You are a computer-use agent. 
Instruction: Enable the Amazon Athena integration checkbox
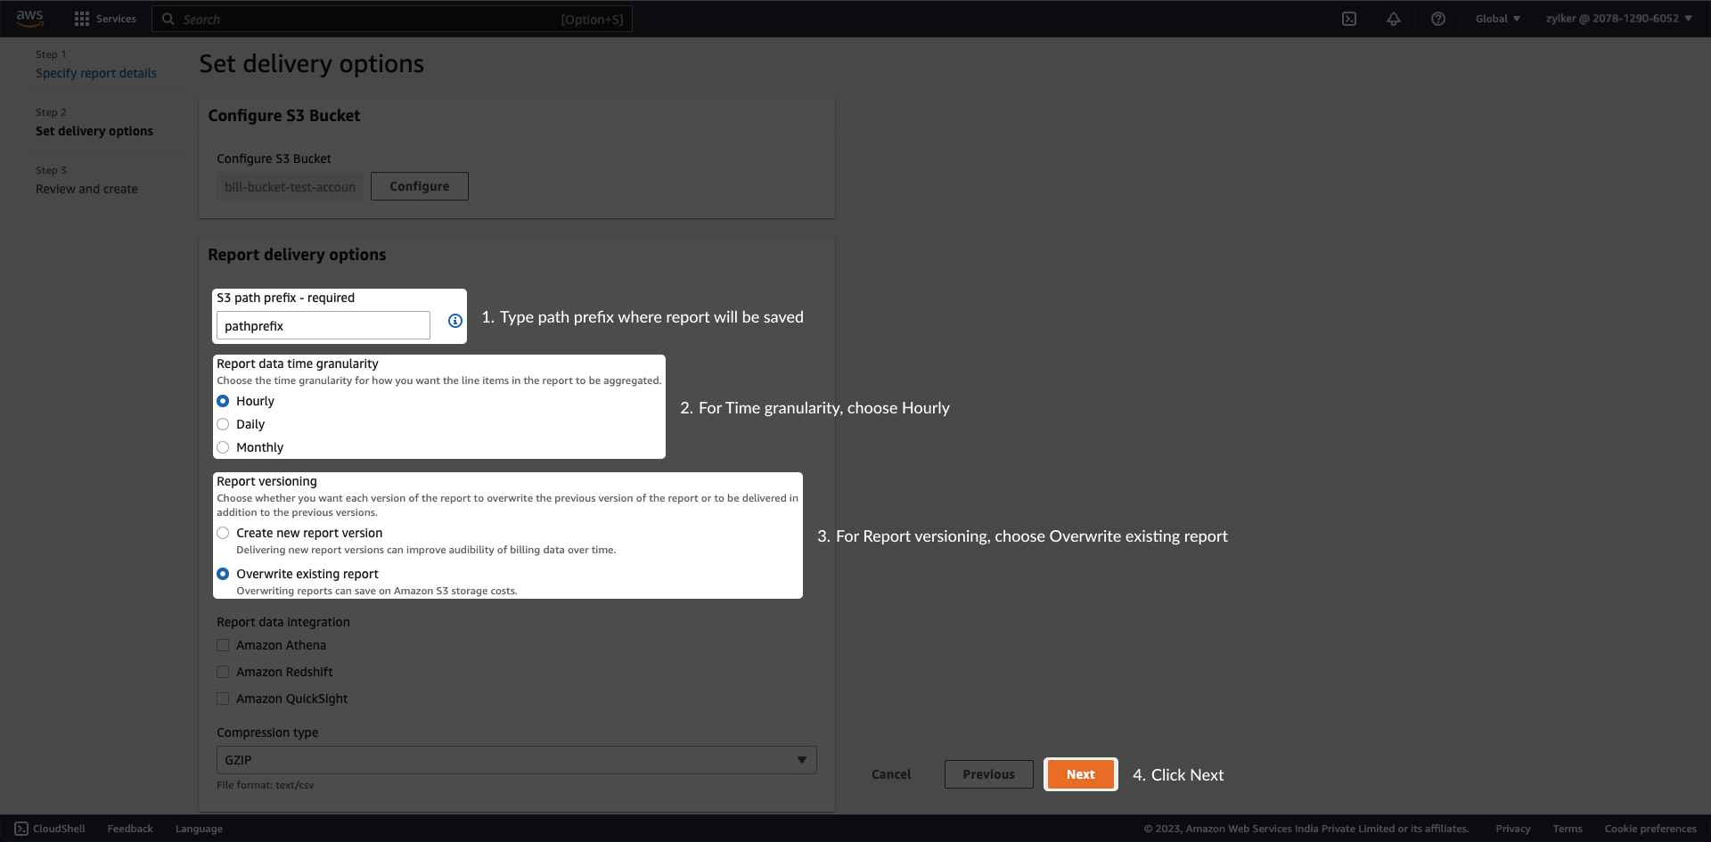(x=223, y=645)
